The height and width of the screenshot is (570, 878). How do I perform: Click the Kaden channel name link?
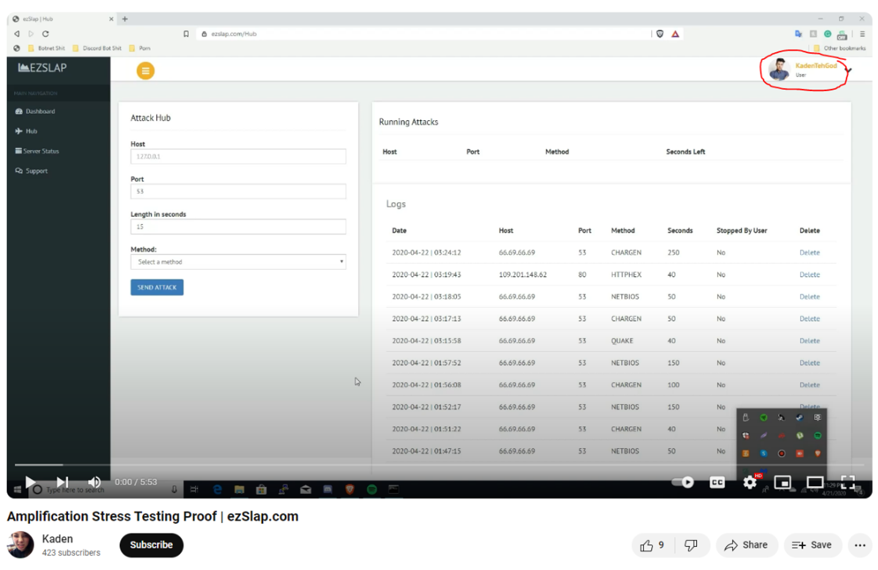pos(57,539)
